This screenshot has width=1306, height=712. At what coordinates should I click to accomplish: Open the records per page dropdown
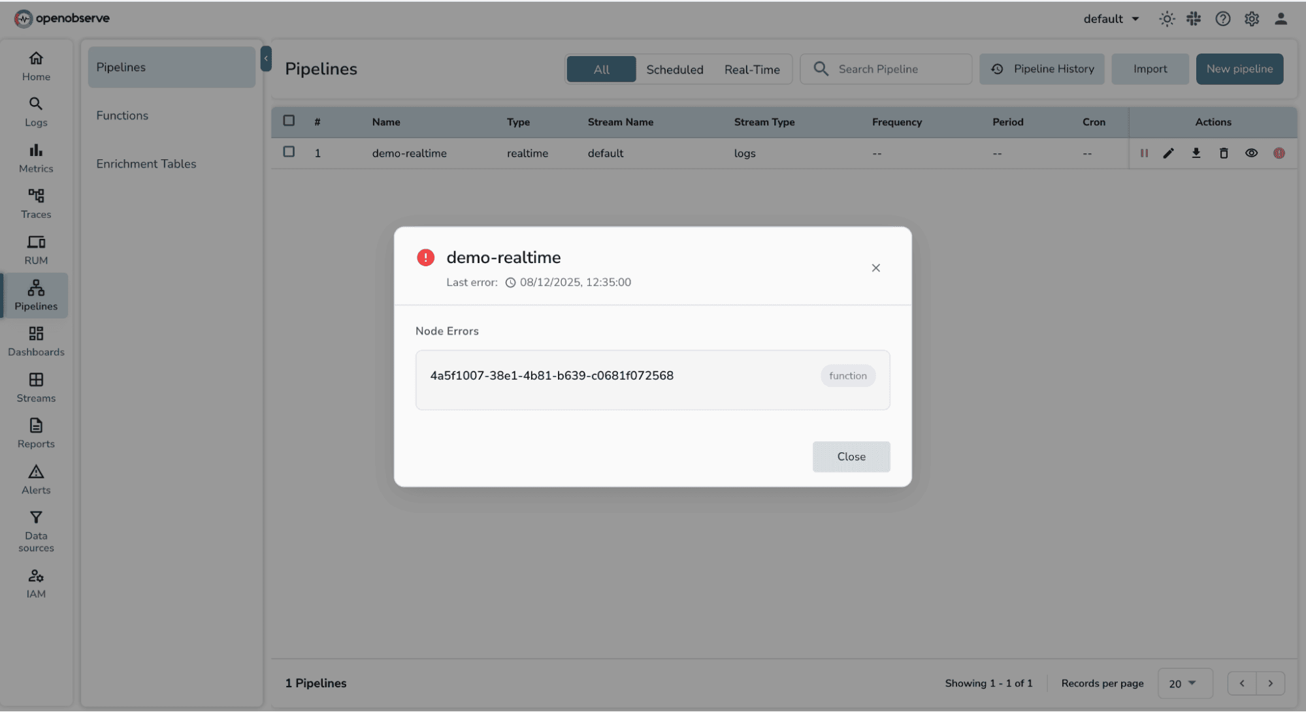1184,683
